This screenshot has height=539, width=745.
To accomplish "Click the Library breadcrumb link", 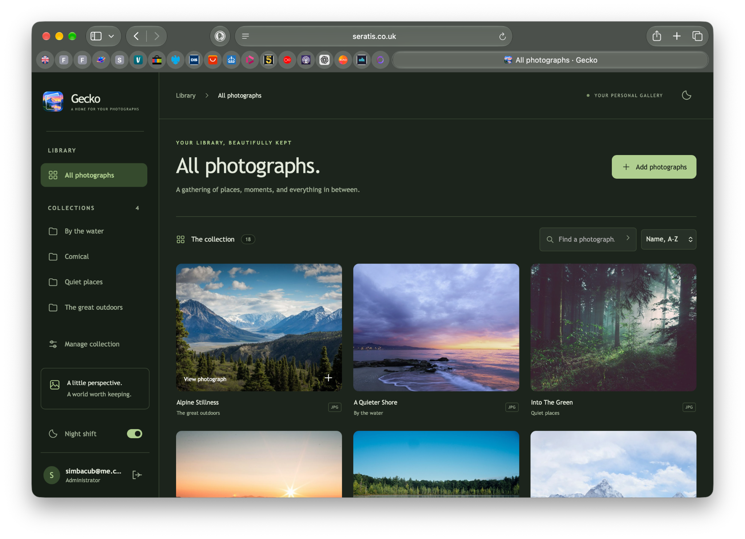I will pos(186,95).
